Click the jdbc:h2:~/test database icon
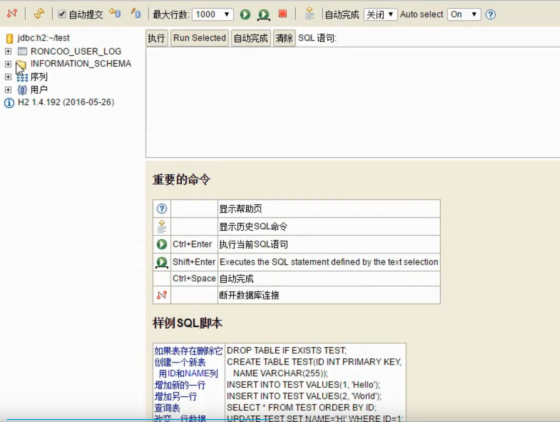Image resolution: width=560 pixels, height=422 pixels. tap(10, 38)
